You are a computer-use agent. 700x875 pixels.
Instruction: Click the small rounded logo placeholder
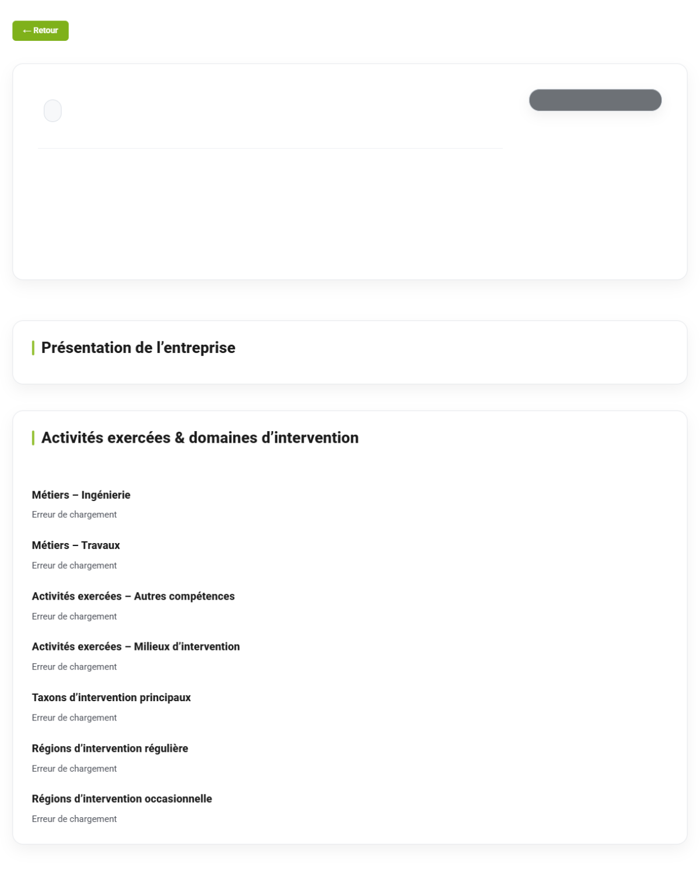pyautogui.click(x=52, y=111)
